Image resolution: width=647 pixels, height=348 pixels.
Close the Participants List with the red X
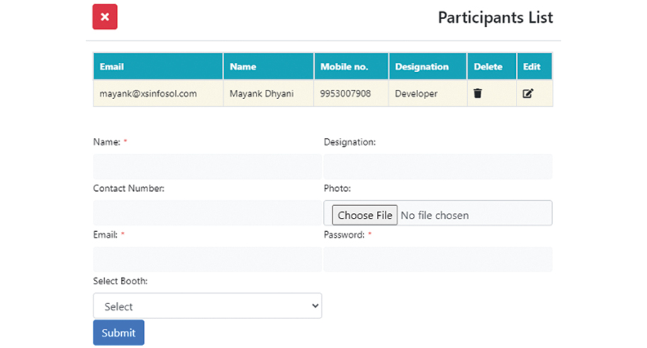point(105,17)
